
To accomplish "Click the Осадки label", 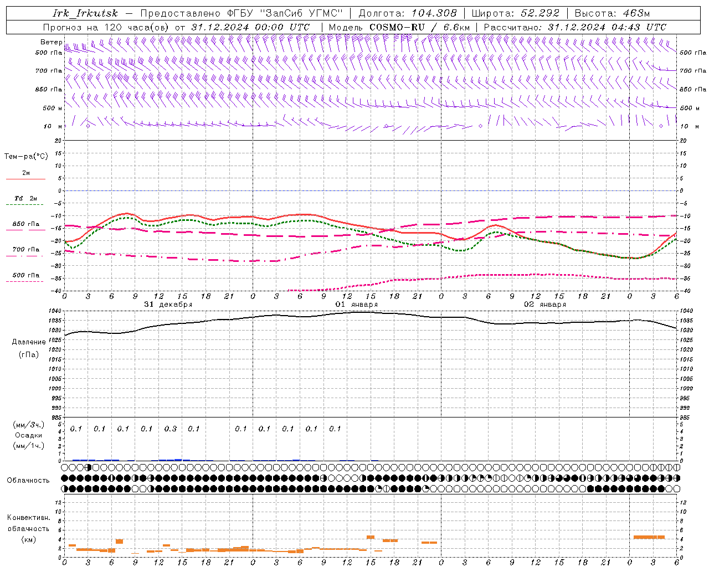I will [29, 435].
